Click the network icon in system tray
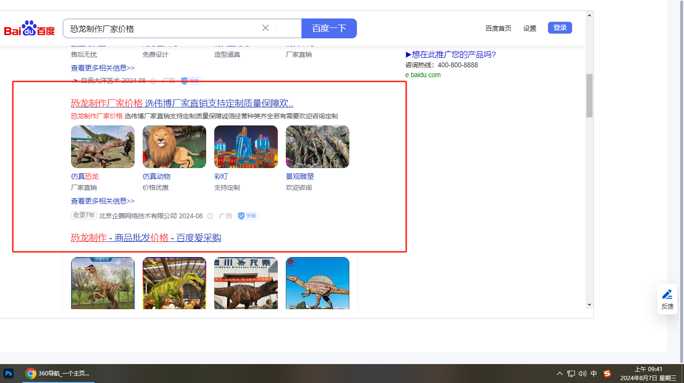The height and width of the screenshot is (383, 684). pyautogui.click(x=571, y=374)
